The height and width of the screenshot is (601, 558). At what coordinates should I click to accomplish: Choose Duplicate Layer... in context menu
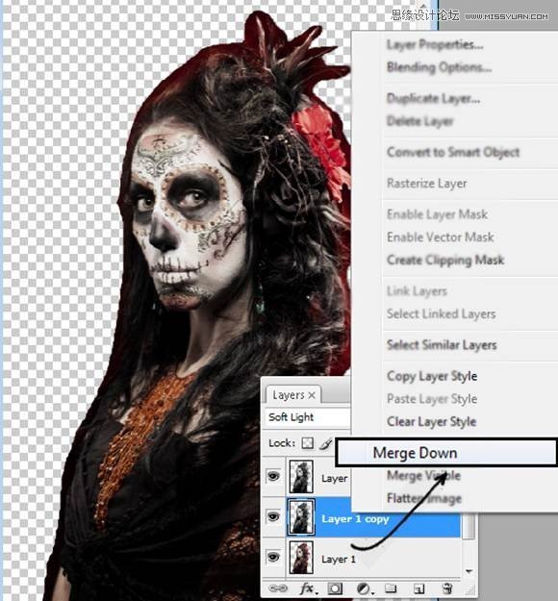[x=433, y=98]
